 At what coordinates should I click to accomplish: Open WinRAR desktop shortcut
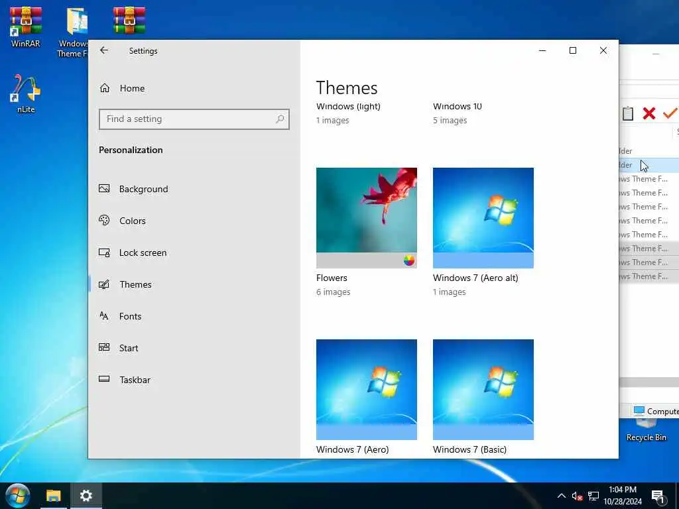(x=26, y=27)
